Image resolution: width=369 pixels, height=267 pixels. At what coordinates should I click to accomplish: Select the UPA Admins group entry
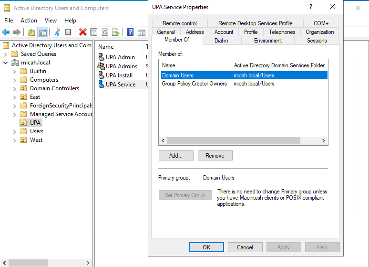121,66
